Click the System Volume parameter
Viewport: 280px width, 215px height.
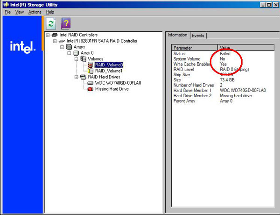coord(187,59)
